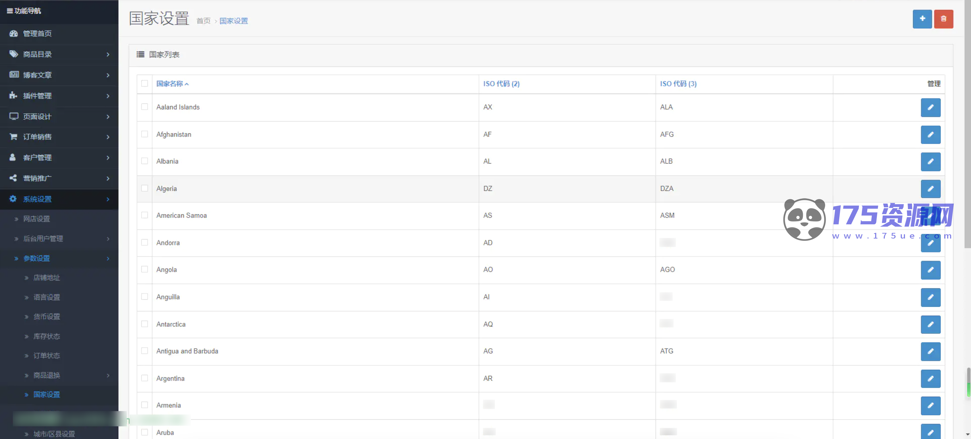971x439 pixels.
Task: Click the ATG code in Antigua row
Action: point(666,351)
